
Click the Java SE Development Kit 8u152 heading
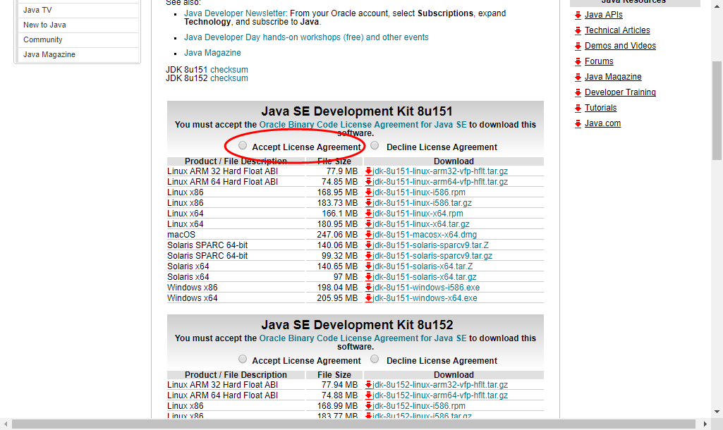pyautogui.click(x=357, y=325)
